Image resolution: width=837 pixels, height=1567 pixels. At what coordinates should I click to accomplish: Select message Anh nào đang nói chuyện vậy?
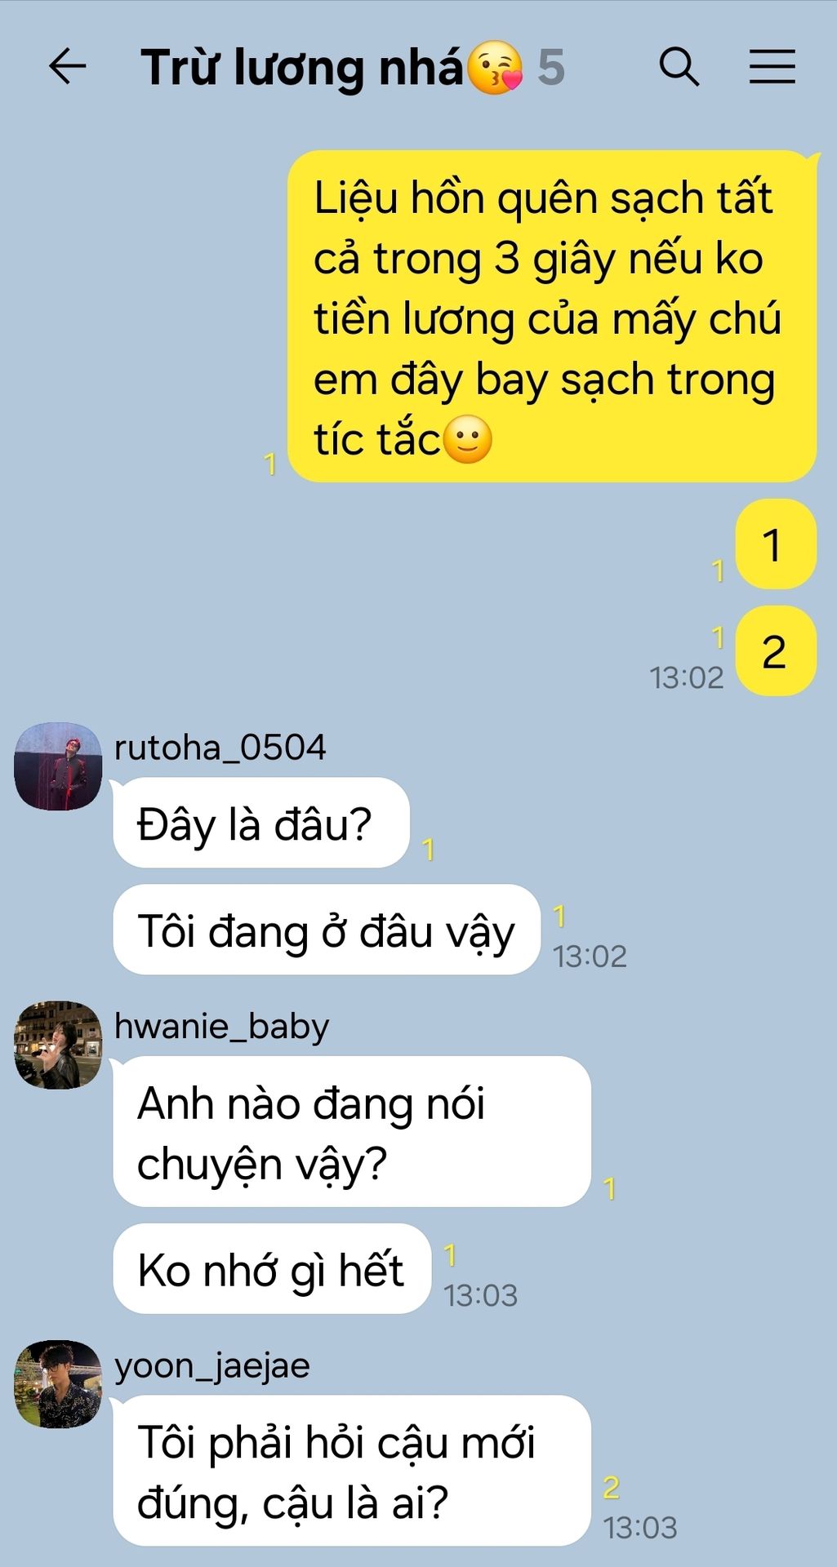352,1131
